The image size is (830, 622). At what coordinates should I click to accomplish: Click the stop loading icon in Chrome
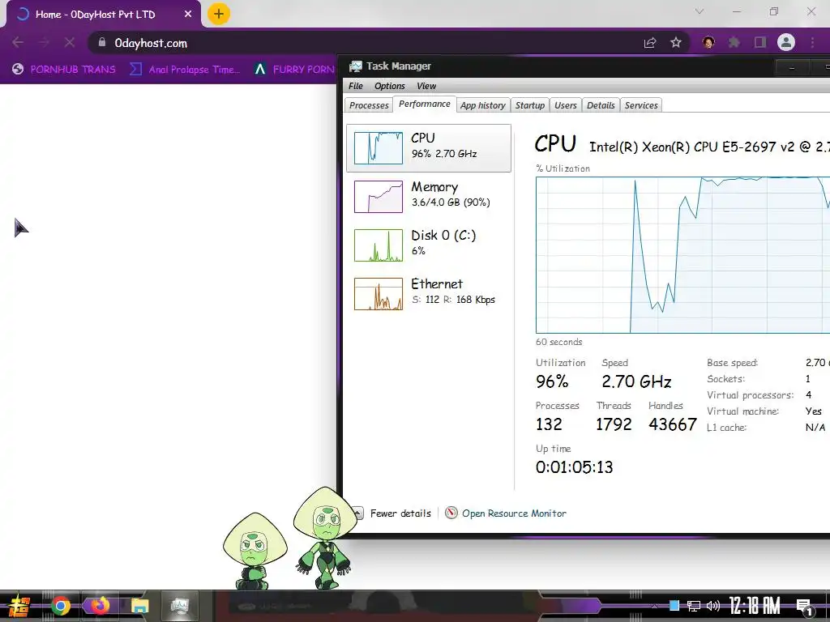[70, 42]
